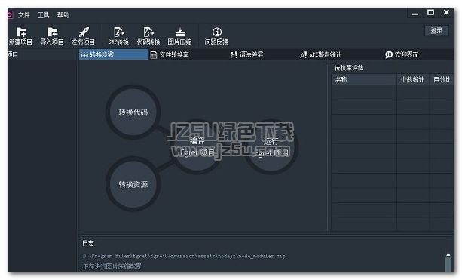This screenshot has height=280, width=462.
Task: Click the 转换资源 circle step
Action: point(133,184)
